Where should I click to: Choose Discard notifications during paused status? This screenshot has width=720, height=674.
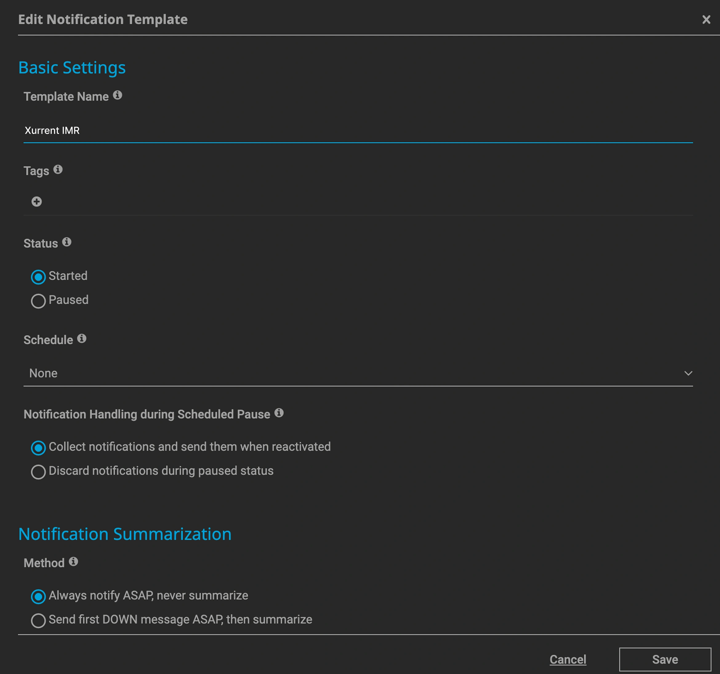[38, 472]
